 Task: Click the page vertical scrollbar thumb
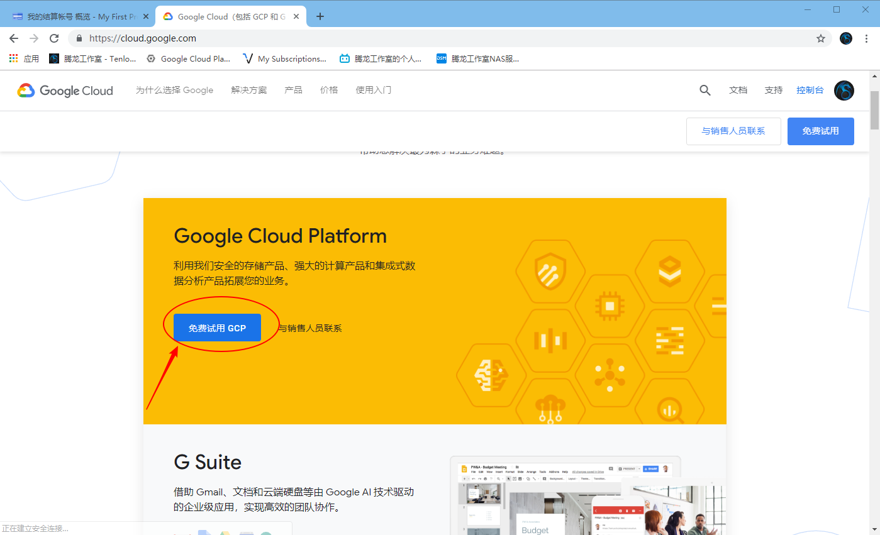[x=874, y=110]
